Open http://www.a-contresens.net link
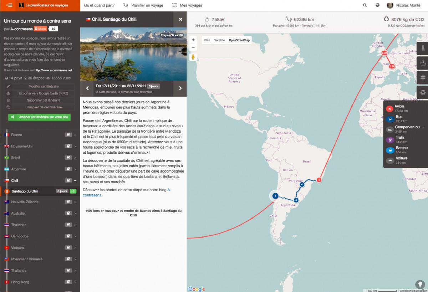The height and width of the screenshot is (292, 428). (x=53, y=71)
